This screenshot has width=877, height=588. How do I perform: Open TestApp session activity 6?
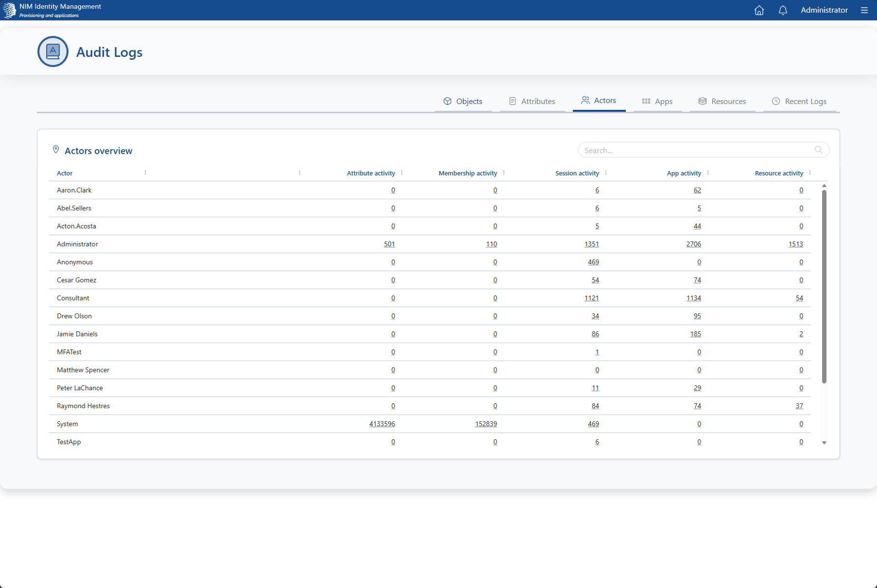(597, 442)
